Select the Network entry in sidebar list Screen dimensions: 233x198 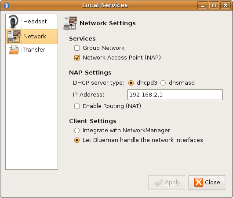(x=32, y=37)
